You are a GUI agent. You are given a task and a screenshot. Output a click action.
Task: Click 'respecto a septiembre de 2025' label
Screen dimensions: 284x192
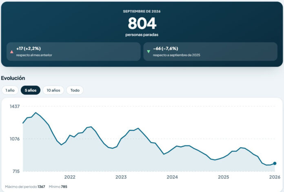pos(177,55)
